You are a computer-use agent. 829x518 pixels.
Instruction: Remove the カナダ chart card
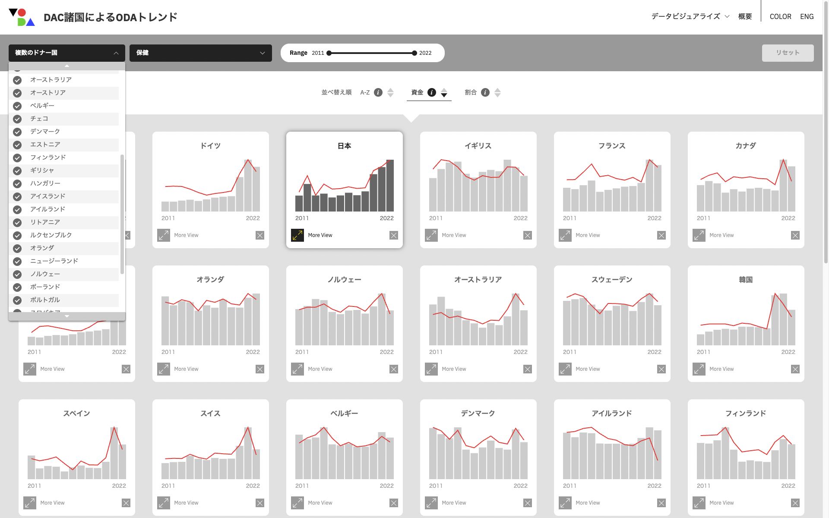point(795,235)
